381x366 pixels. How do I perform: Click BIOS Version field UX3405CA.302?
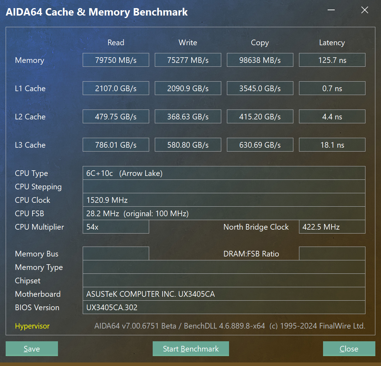[x=224, y=307]
